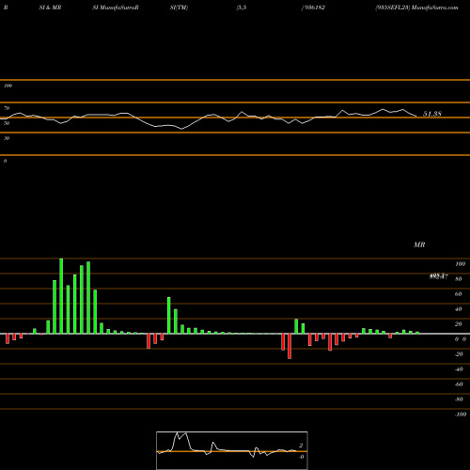The height and width of the screenshot is (470, 470).
Task: Click the RSI axis label 70
Action: [x=7, y=108]
